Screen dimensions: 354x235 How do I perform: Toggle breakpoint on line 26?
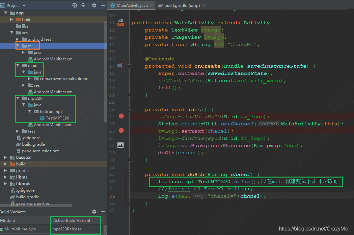click(121, 131)
